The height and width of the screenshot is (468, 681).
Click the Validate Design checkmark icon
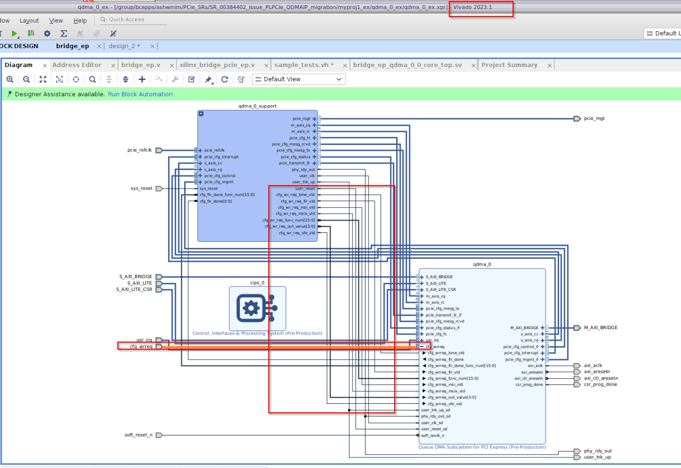tap(192, 79)
